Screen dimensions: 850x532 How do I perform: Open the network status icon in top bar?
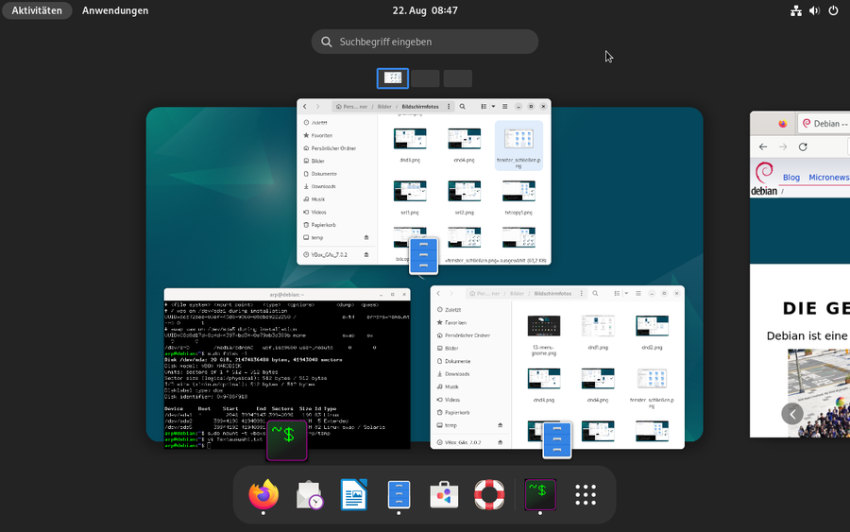796,10
